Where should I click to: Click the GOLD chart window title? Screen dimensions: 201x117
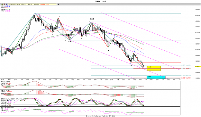tap(100, 1)
